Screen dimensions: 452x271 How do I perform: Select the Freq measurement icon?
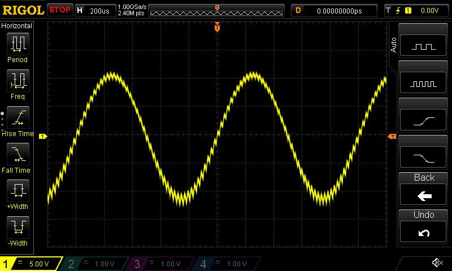coord(18,81)
